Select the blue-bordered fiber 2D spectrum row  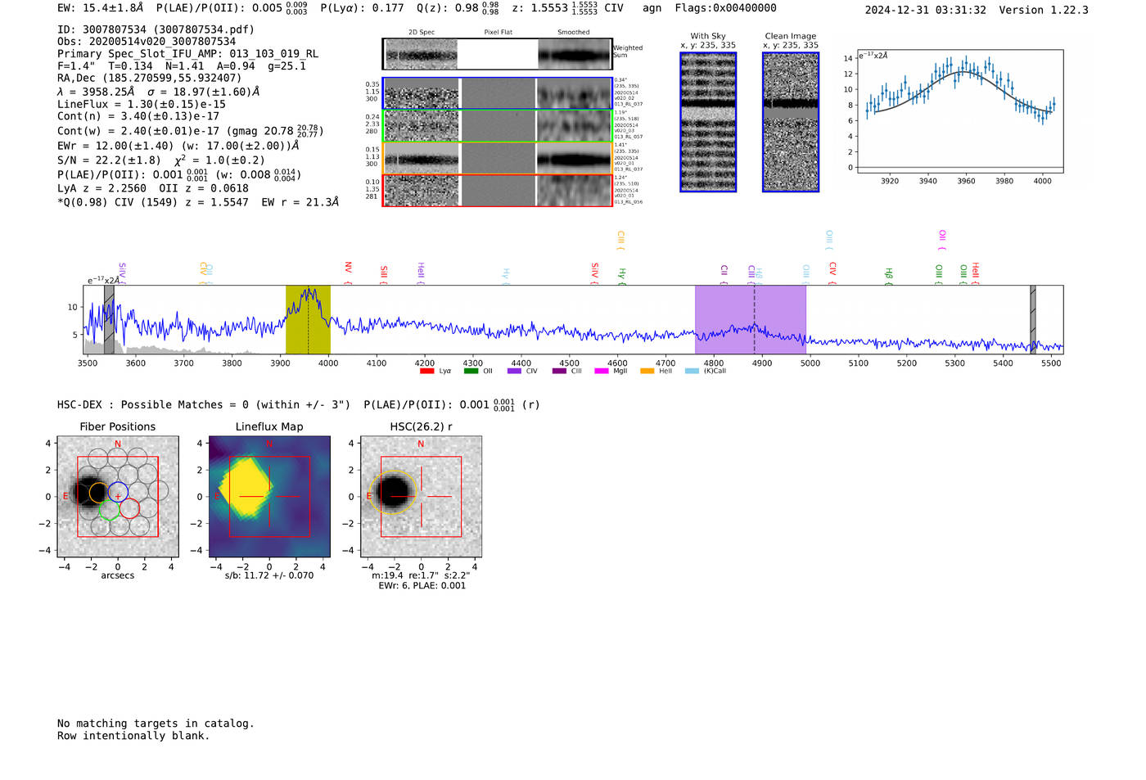click(498, 93)
